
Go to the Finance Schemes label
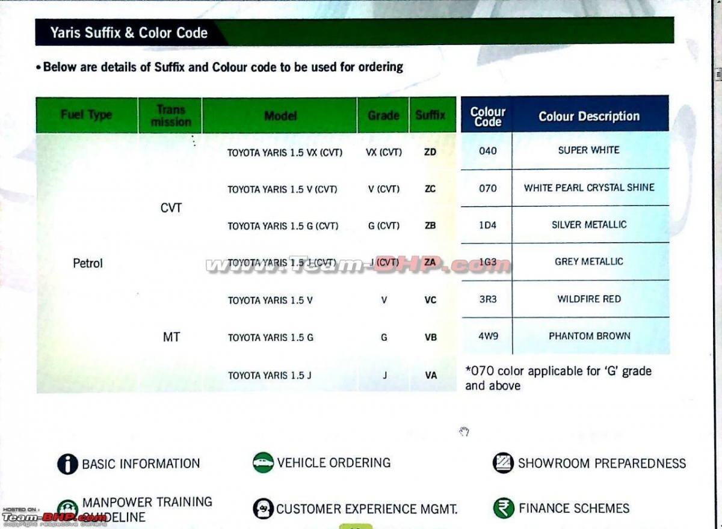[574, 509]
